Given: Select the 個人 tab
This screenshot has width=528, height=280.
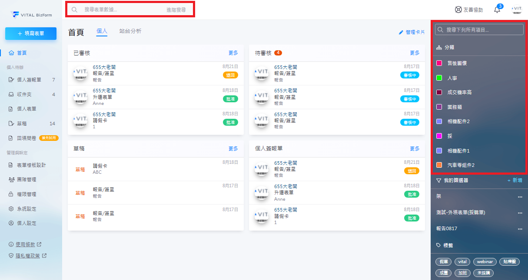Looking at the screenshot, I should click(x=102, y=32).
